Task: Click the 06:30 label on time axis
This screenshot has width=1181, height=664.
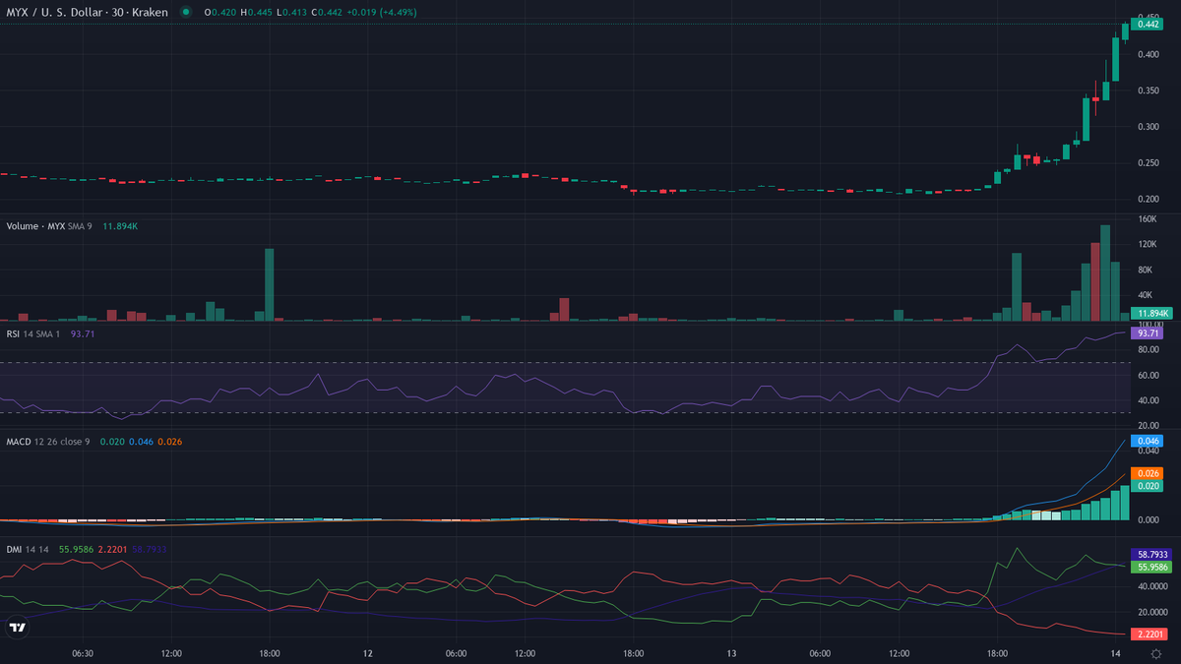Action: pos(83,653)
